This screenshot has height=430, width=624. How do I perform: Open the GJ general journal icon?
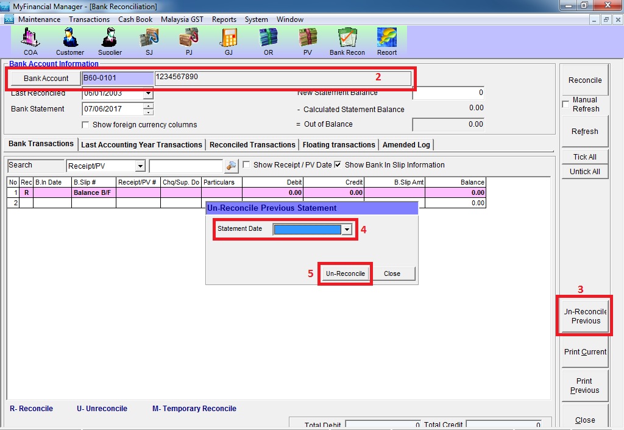(229, 40)
